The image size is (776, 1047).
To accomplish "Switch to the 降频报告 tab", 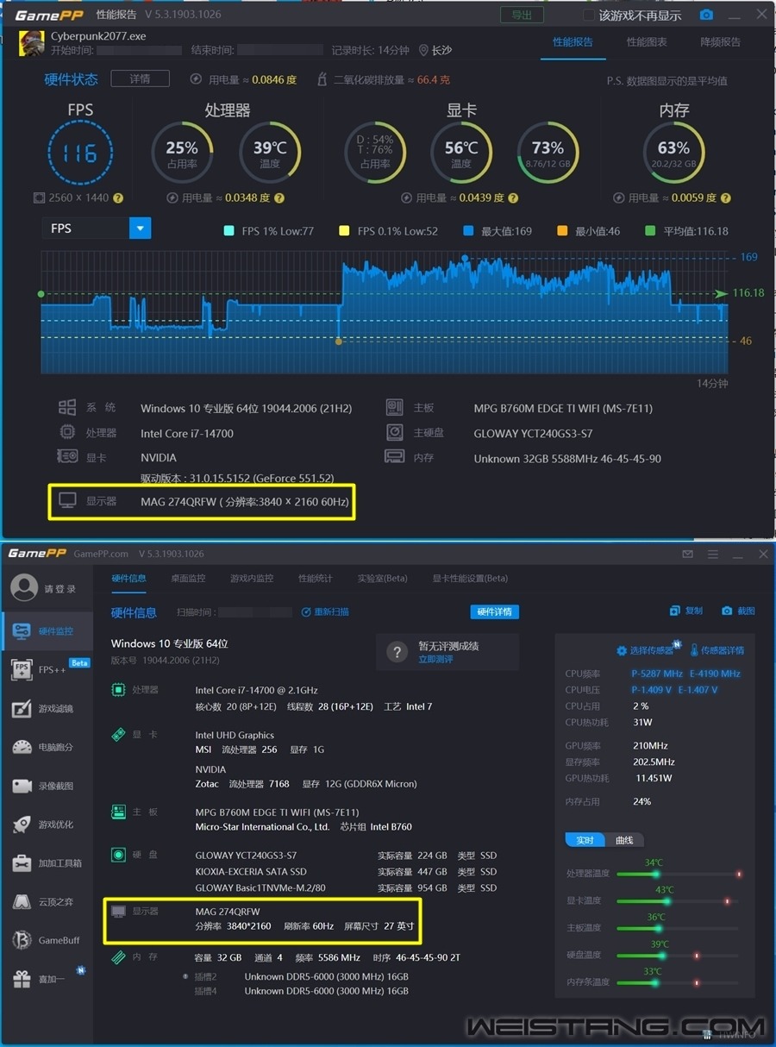I will (x=720, y=41).
